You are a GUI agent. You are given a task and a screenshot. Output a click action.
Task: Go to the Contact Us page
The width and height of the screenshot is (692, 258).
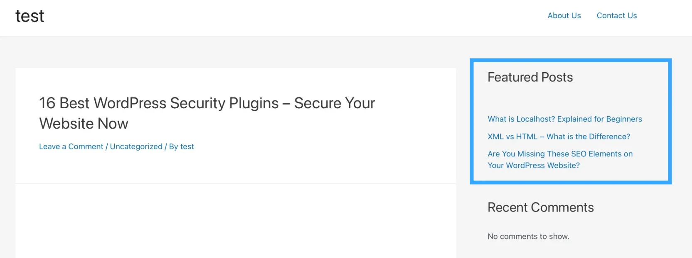pyautogui.click(x=616, y=16)
